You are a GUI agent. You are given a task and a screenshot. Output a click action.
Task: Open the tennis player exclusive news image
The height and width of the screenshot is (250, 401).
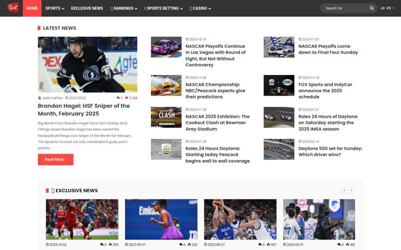pyautogui.click(x=161, y=219)
